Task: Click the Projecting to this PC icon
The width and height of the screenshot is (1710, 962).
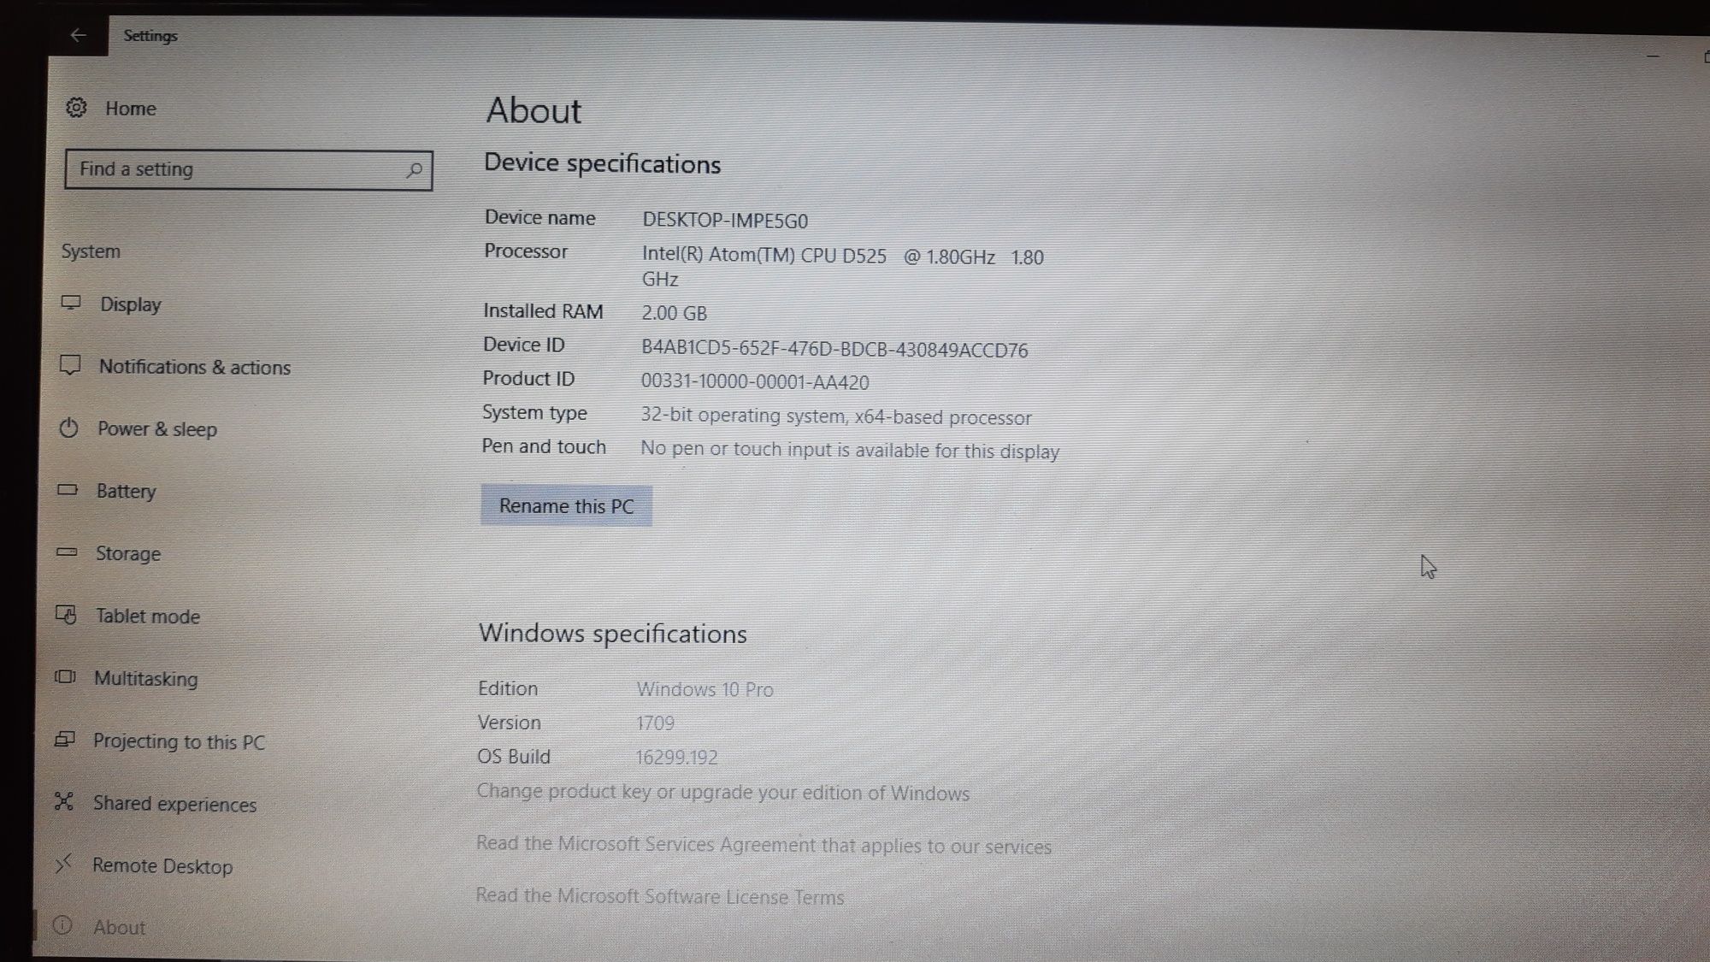Action: pos(64,740)
